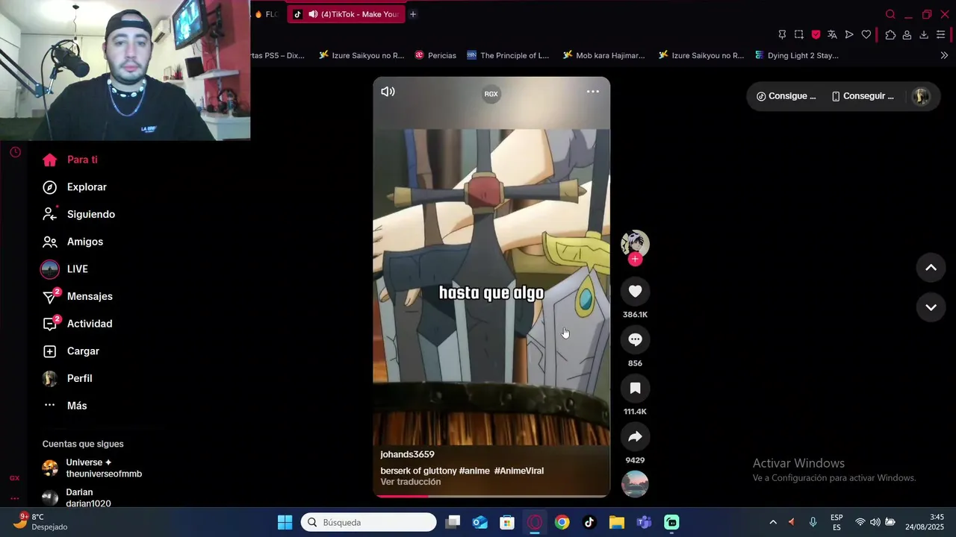Click the pin icon in address toolbar

[x=782, y=34]
